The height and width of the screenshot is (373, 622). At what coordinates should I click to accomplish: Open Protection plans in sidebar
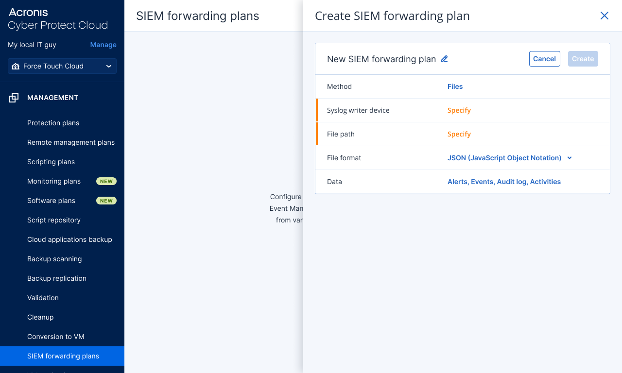point(53,123)
